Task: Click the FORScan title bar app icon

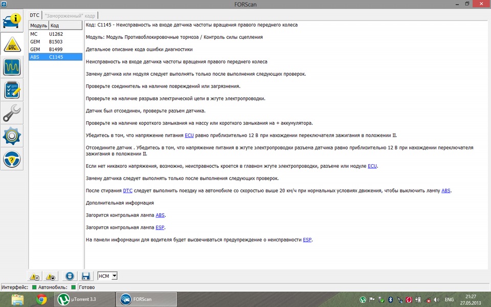Action: [4, 4]
